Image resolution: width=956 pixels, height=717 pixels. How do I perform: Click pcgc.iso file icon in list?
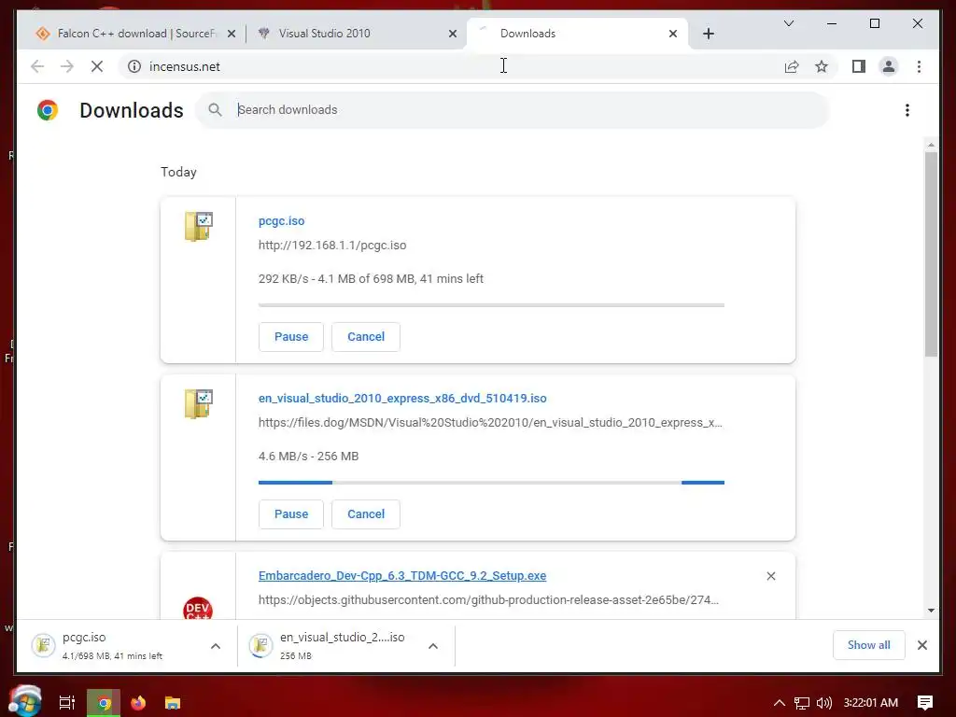199,226
